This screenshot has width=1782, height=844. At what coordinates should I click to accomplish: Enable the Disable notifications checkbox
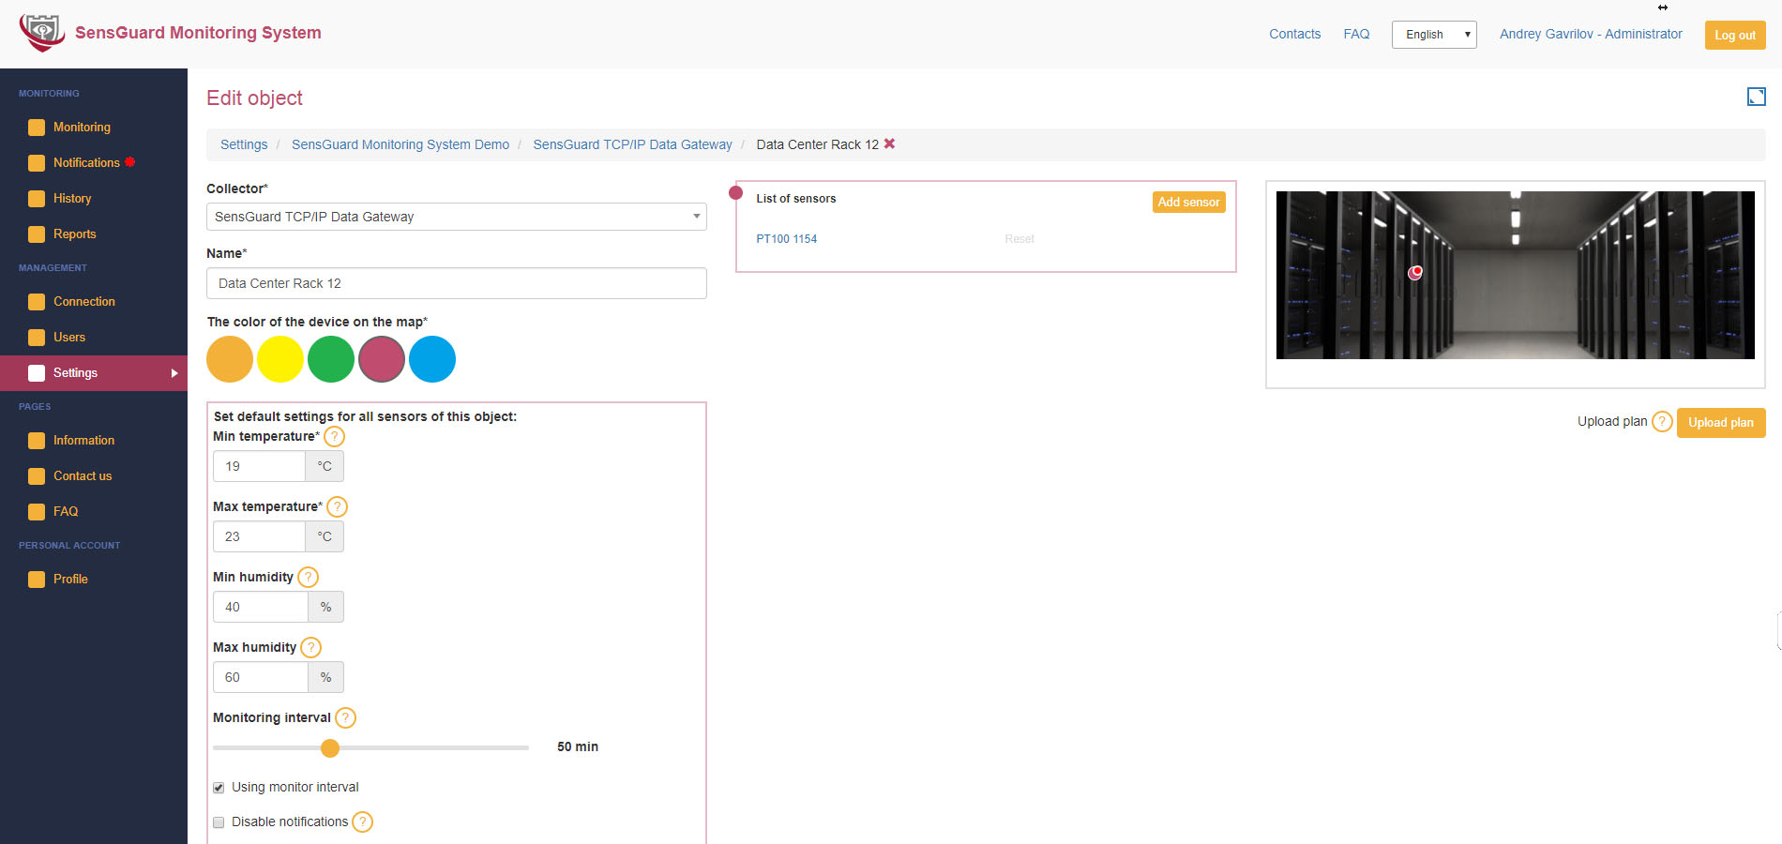pyautogui.click(x=219, y=822)
